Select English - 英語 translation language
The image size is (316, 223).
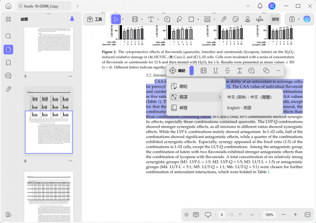coord(252,108)
